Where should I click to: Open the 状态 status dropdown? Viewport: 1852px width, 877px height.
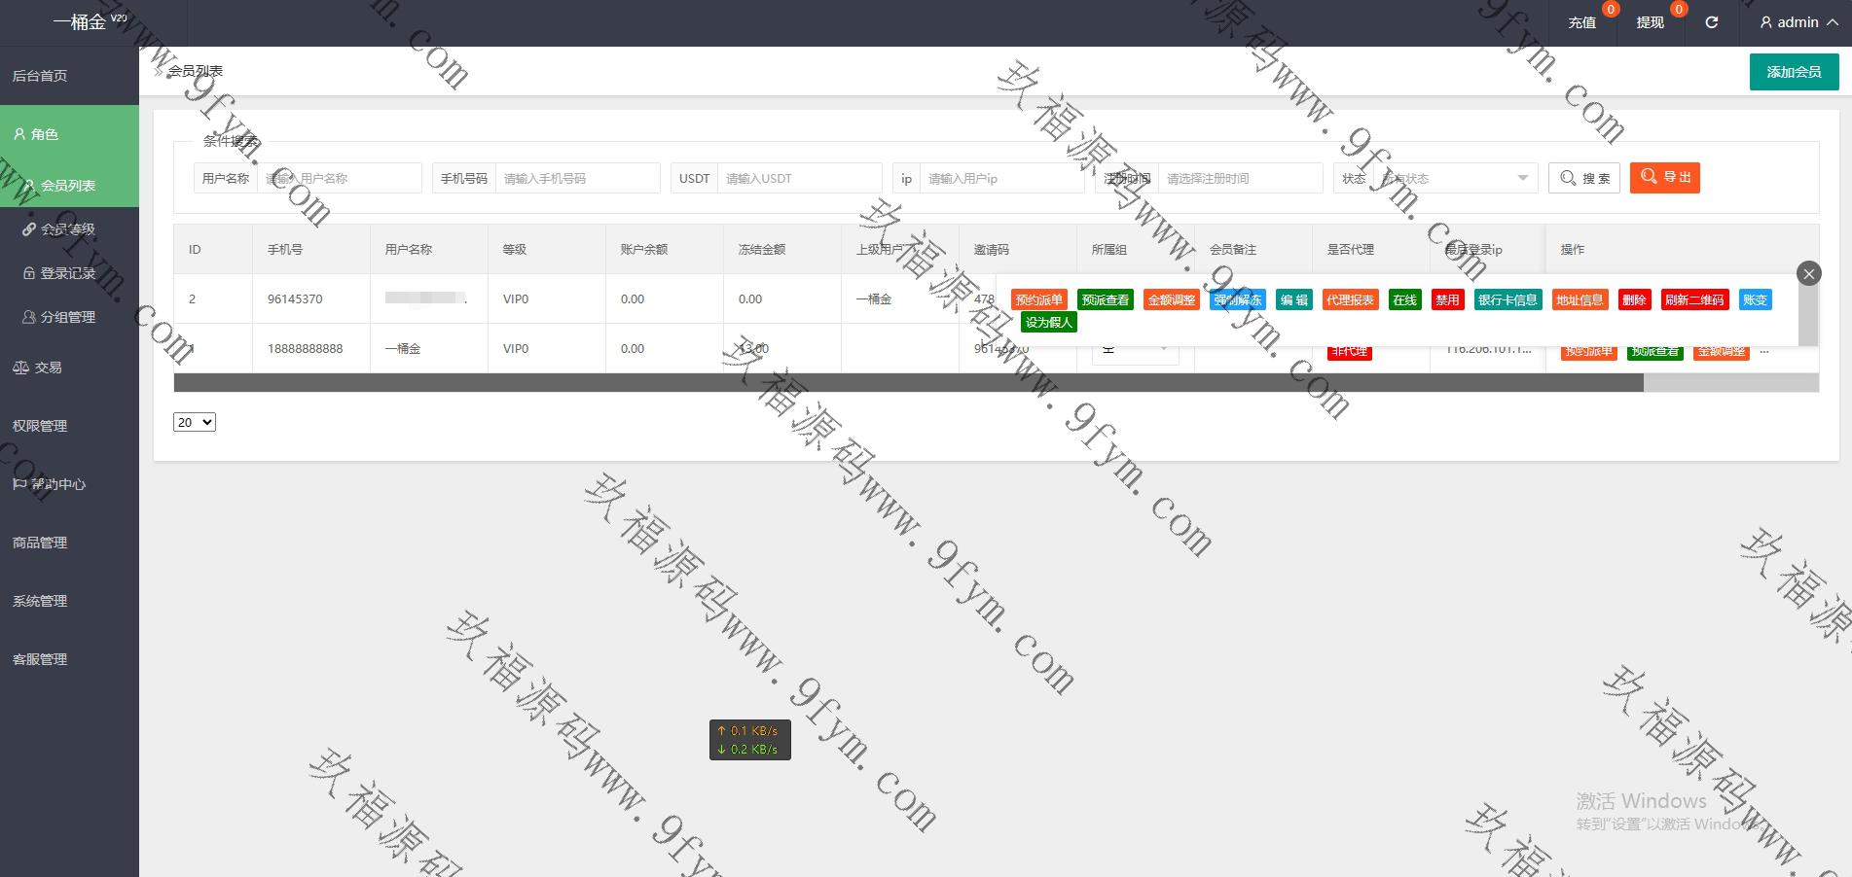[x=1454, y=178]
